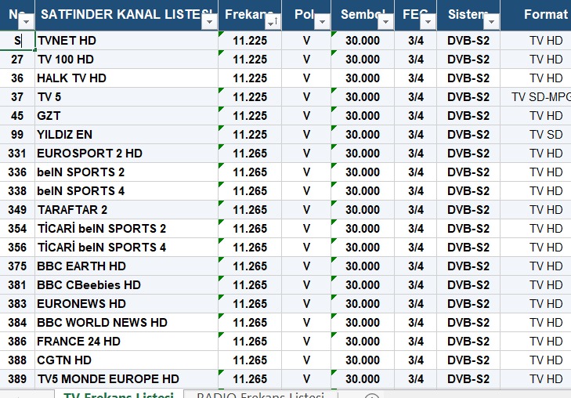Open the FEC column filter dropdown

coord(428,22)
